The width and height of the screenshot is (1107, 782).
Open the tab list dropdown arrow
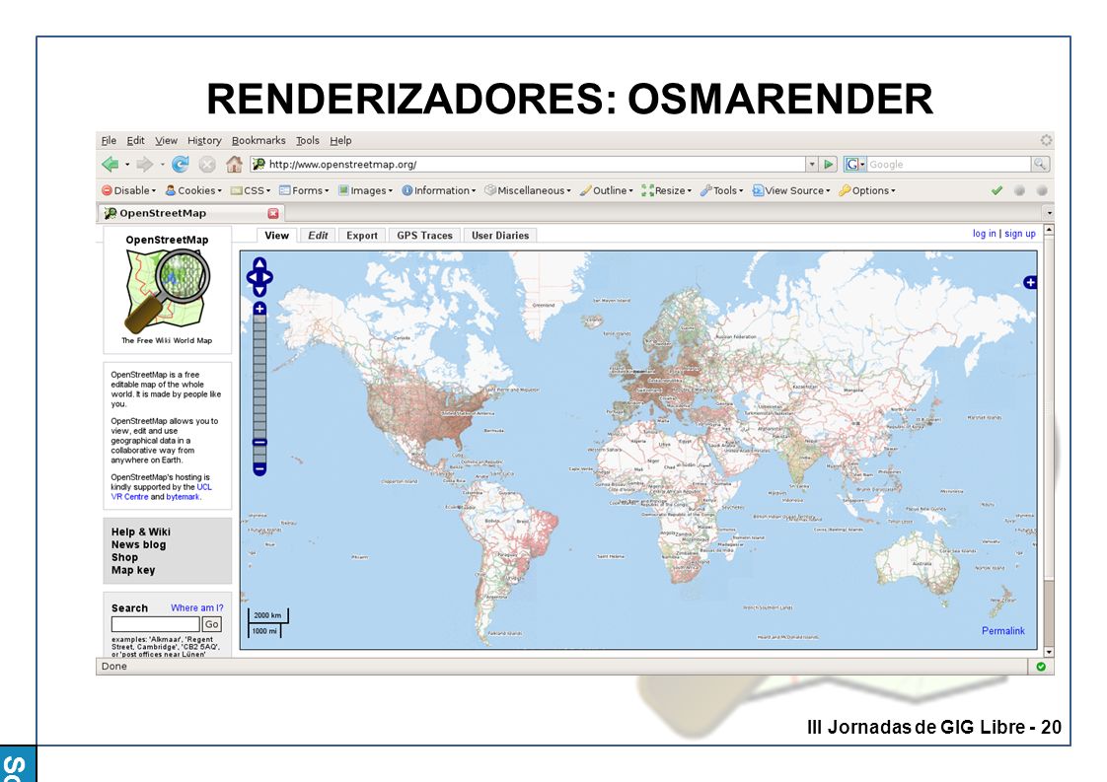click(x=1049, y=212)
